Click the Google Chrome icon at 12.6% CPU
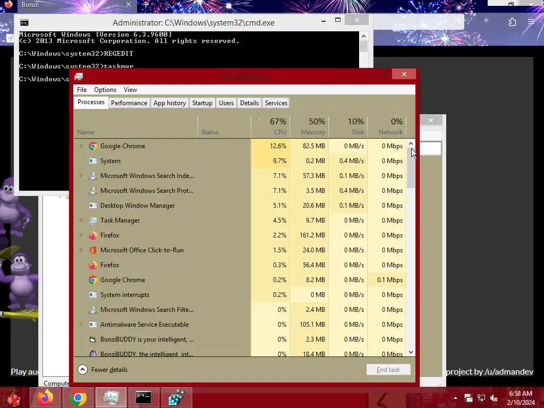This screenshot has width=544, height=408. coord(92,146)
